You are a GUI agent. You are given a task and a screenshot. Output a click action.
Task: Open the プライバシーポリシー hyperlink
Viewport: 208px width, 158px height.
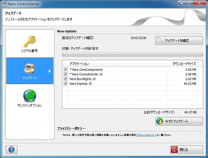[x=146, y=135]
